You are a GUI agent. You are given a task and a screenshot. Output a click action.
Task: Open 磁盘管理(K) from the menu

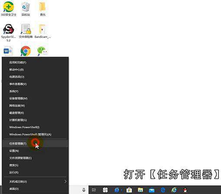coord(35,113)
